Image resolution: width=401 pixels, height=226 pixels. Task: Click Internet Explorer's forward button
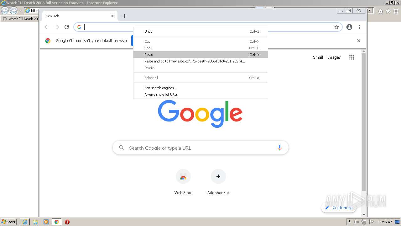coord(13,10)
